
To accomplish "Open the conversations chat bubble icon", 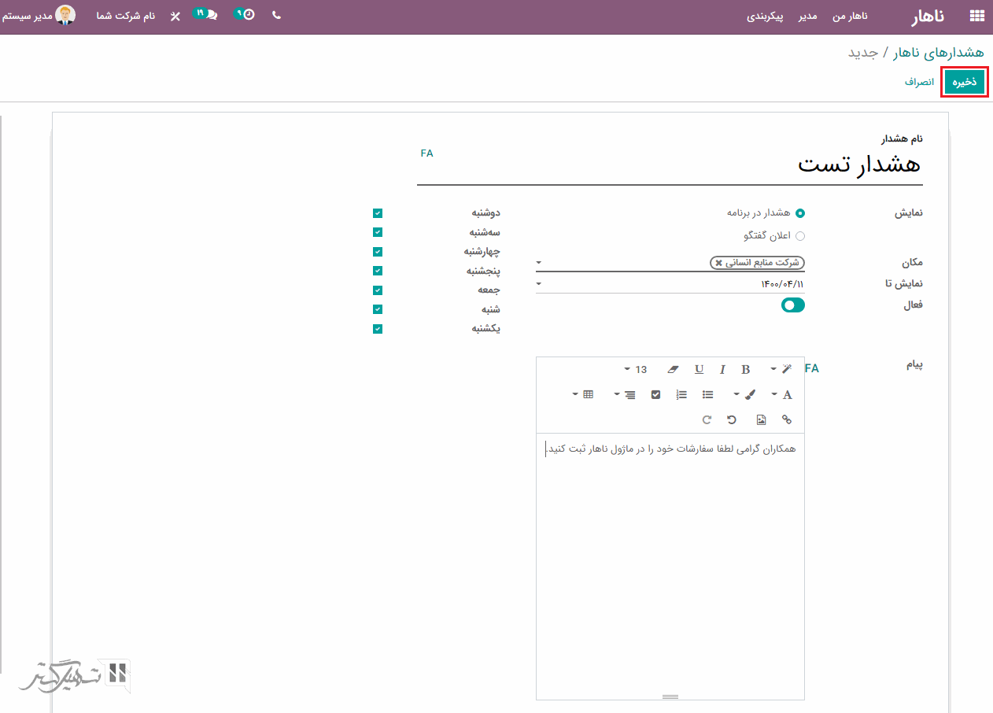I will pyautogui.click(x=210, y=15).
